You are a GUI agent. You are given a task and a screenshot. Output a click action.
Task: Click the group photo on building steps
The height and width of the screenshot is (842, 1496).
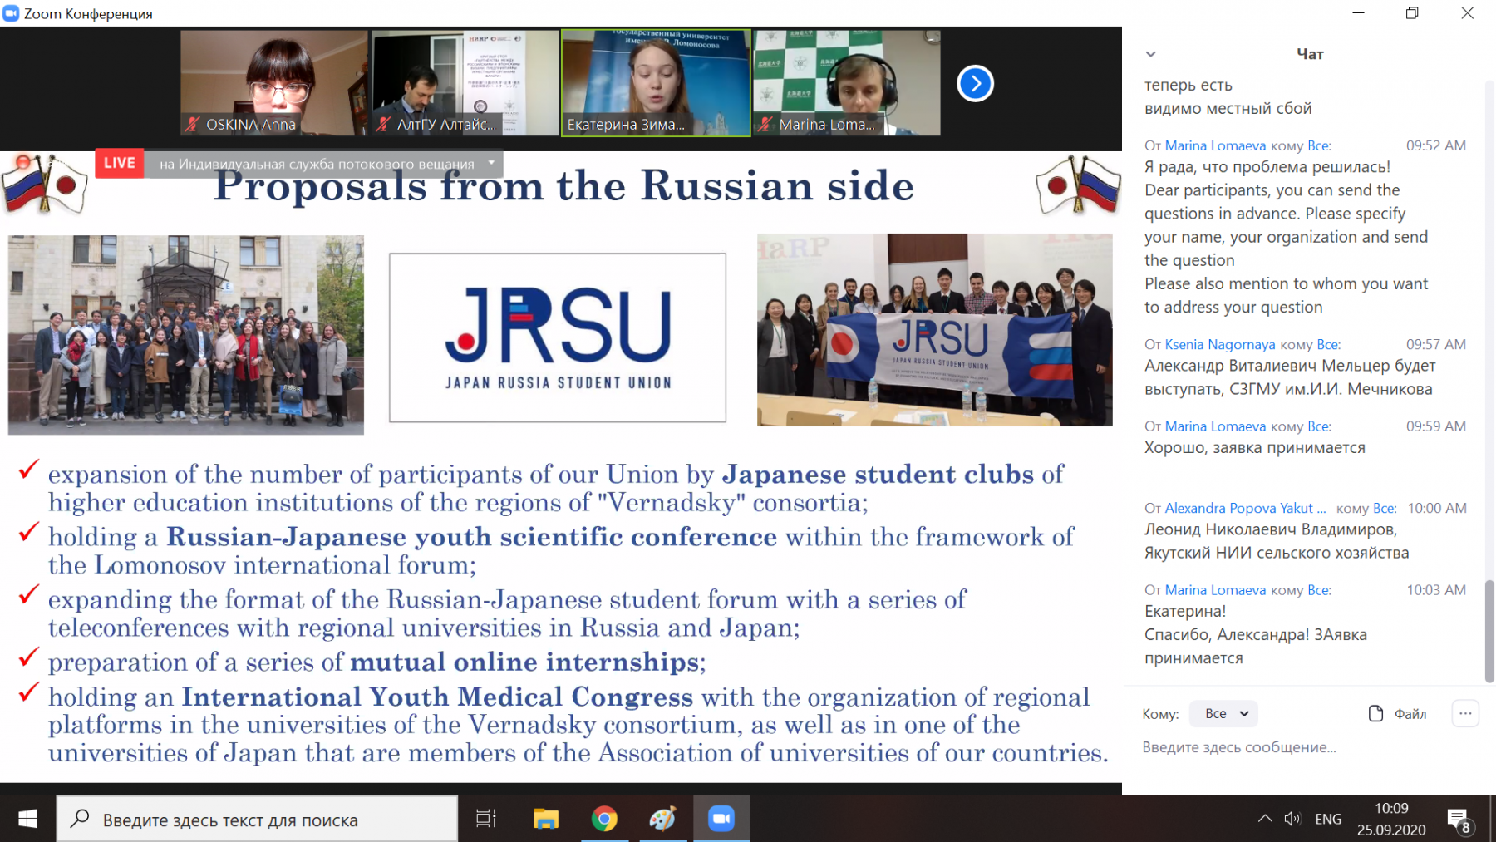[186, 335]
